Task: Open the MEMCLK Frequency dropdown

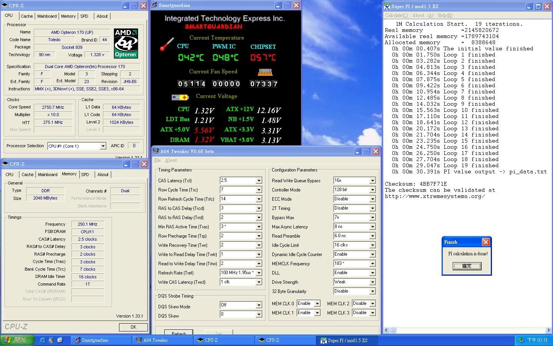Action: pos(372,264)
